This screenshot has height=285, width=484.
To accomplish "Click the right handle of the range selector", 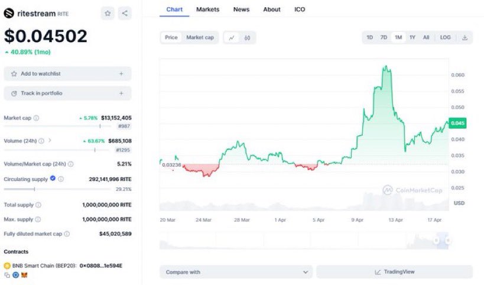I will (447, 240).
